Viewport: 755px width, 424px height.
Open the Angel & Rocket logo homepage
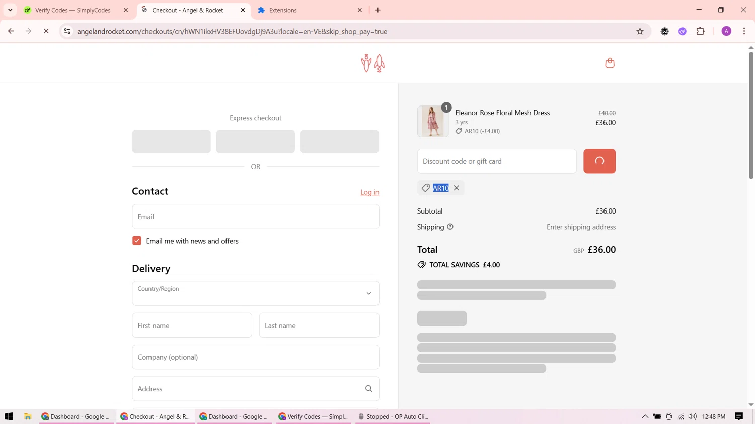pos(373,63)
